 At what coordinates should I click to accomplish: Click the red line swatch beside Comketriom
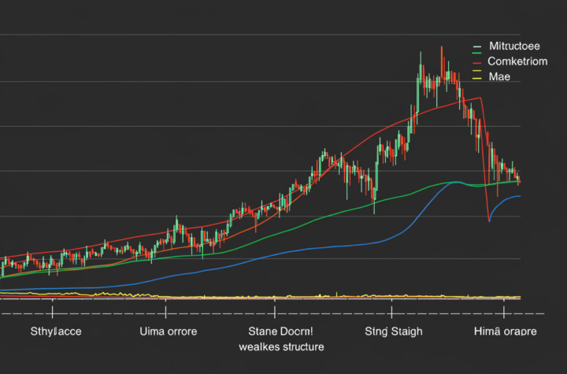(476, 61)
